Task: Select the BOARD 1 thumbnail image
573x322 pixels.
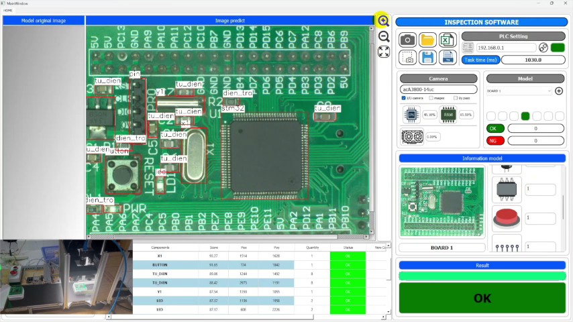Action: tap(442, 202)
